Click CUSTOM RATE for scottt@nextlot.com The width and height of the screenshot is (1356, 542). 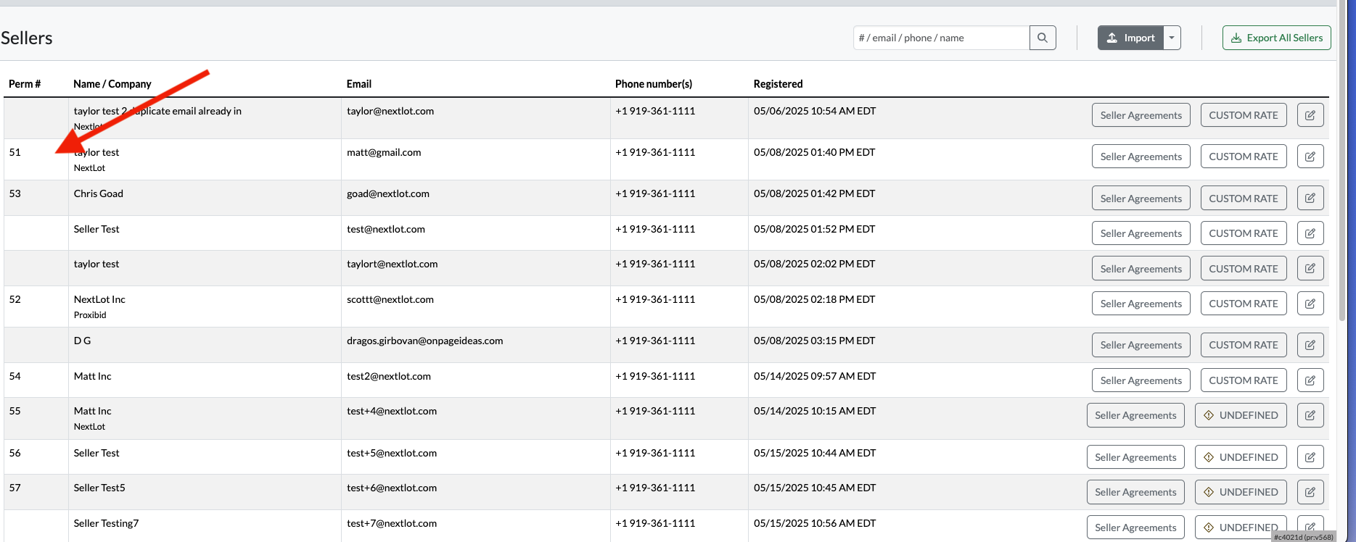point(1244,304)
